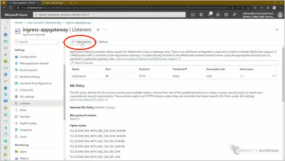The height and width of the screenshot is (161, 285).
Task: Open Alerts under Monitoring
Action: click(x=23, y=152)
